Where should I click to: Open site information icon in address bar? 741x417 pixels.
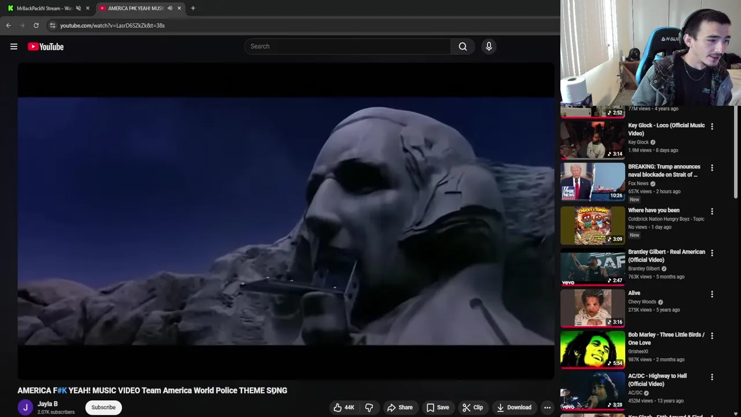click(x=52, y=25)
